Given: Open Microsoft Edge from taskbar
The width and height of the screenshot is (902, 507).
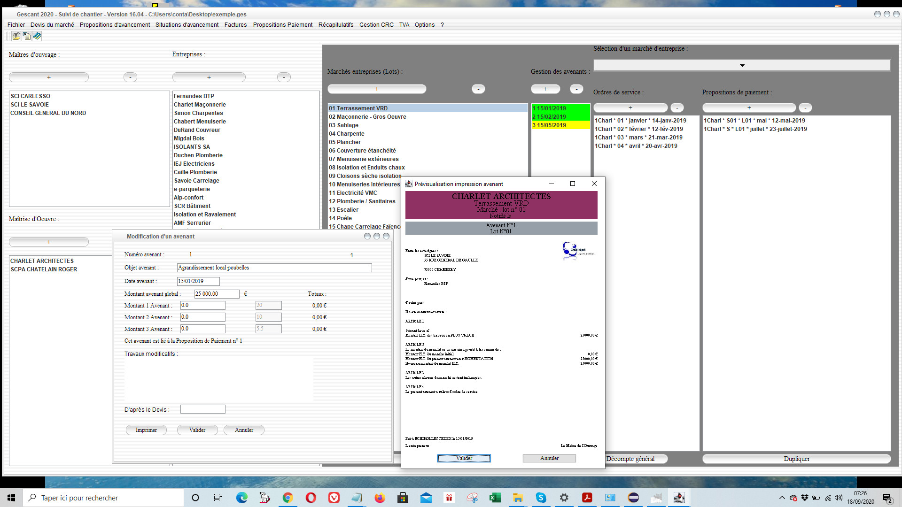Looking at the screenshot, I should coord(241,498).
